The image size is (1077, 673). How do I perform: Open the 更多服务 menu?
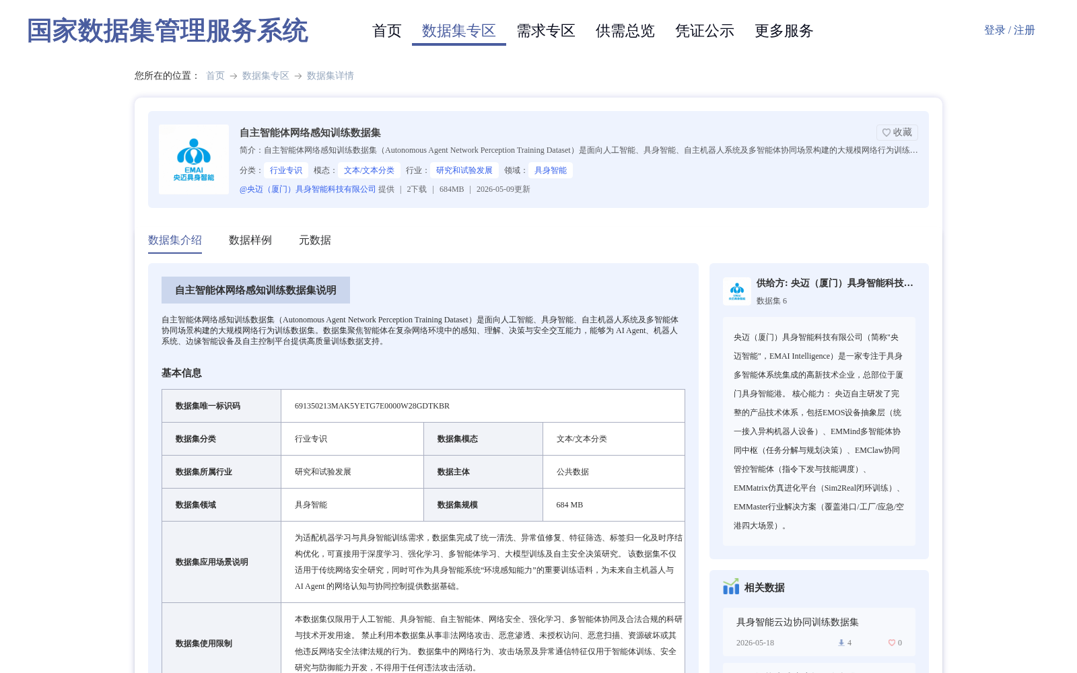784,31
